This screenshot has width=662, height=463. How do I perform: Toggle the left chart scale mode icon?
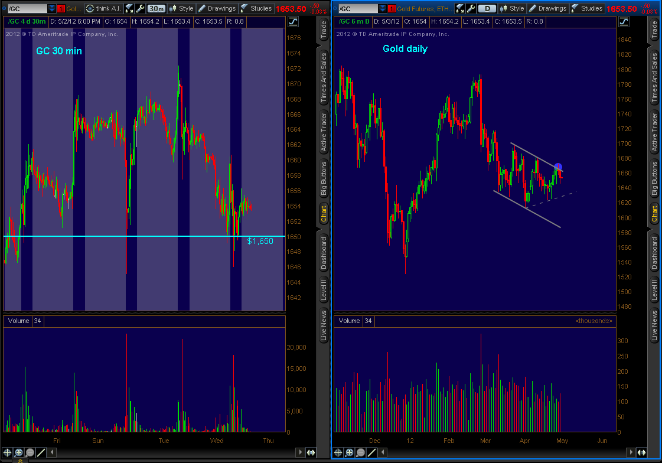coord(293,21)
